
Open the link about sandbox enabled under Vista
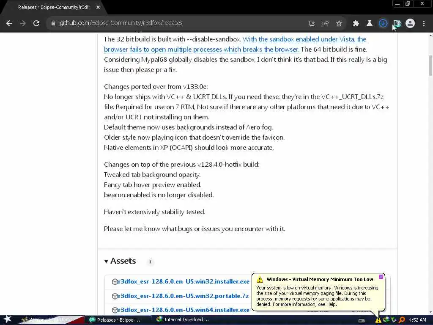[x=235, y=44]
